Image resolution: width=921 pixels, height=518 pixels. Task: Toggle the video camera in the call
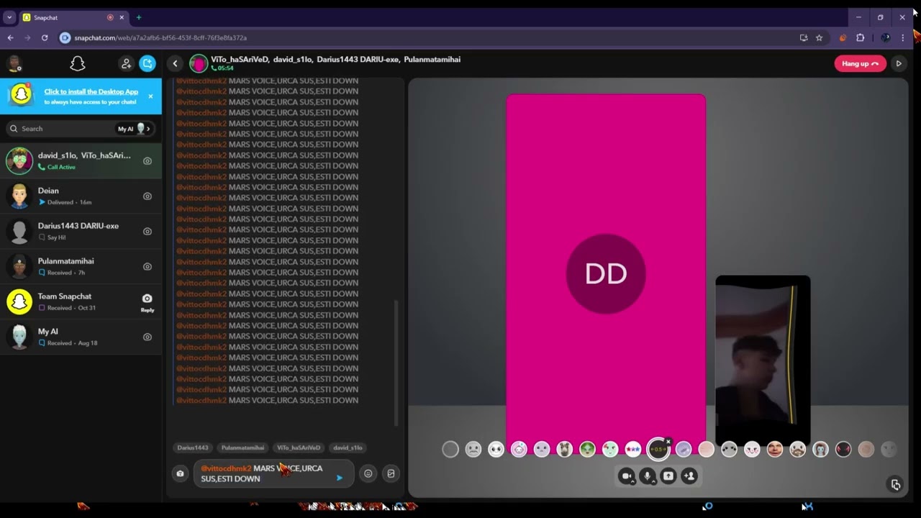pos(626,476)
